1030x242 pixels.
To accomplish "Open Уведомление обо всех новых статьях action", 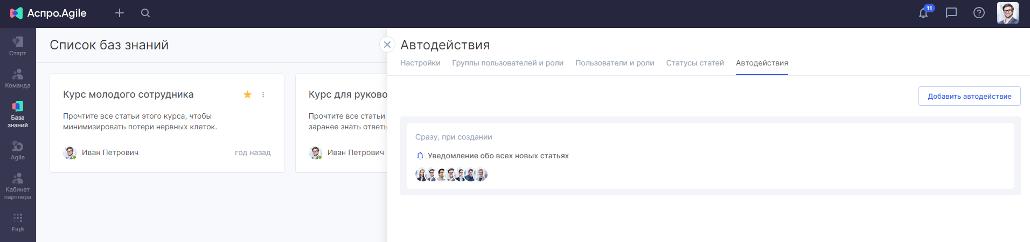I will pyautogui.click(x=498, y=156).
